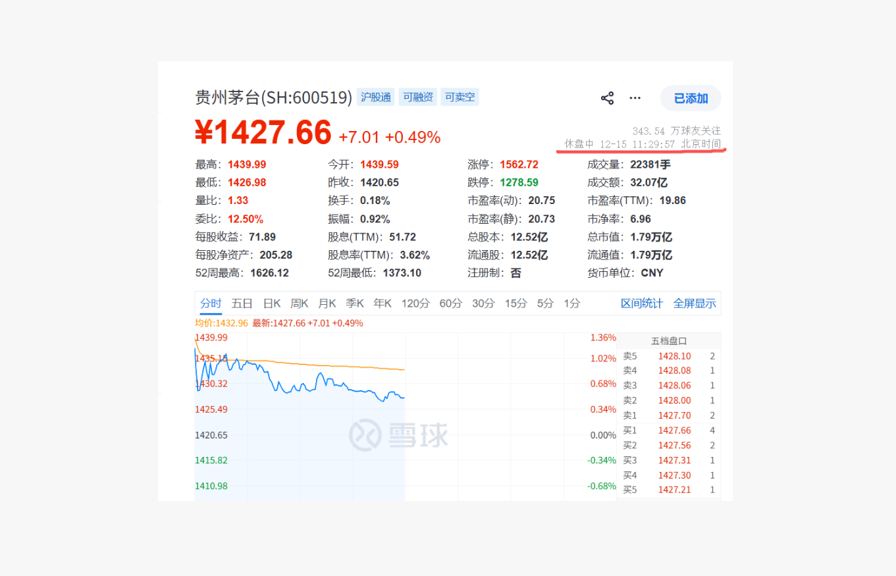Open the 区间统计 interval statistics link
The width and height of the screenshot is (896, 576).
point(641,303)
